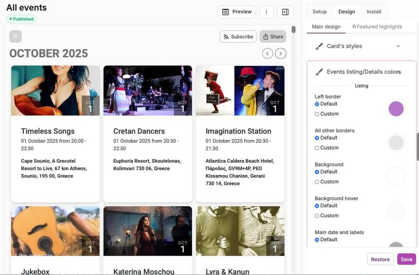This screenshot has width=419, height=275.
Task: Click the Timeless Songs title
Action: [48, 131]
